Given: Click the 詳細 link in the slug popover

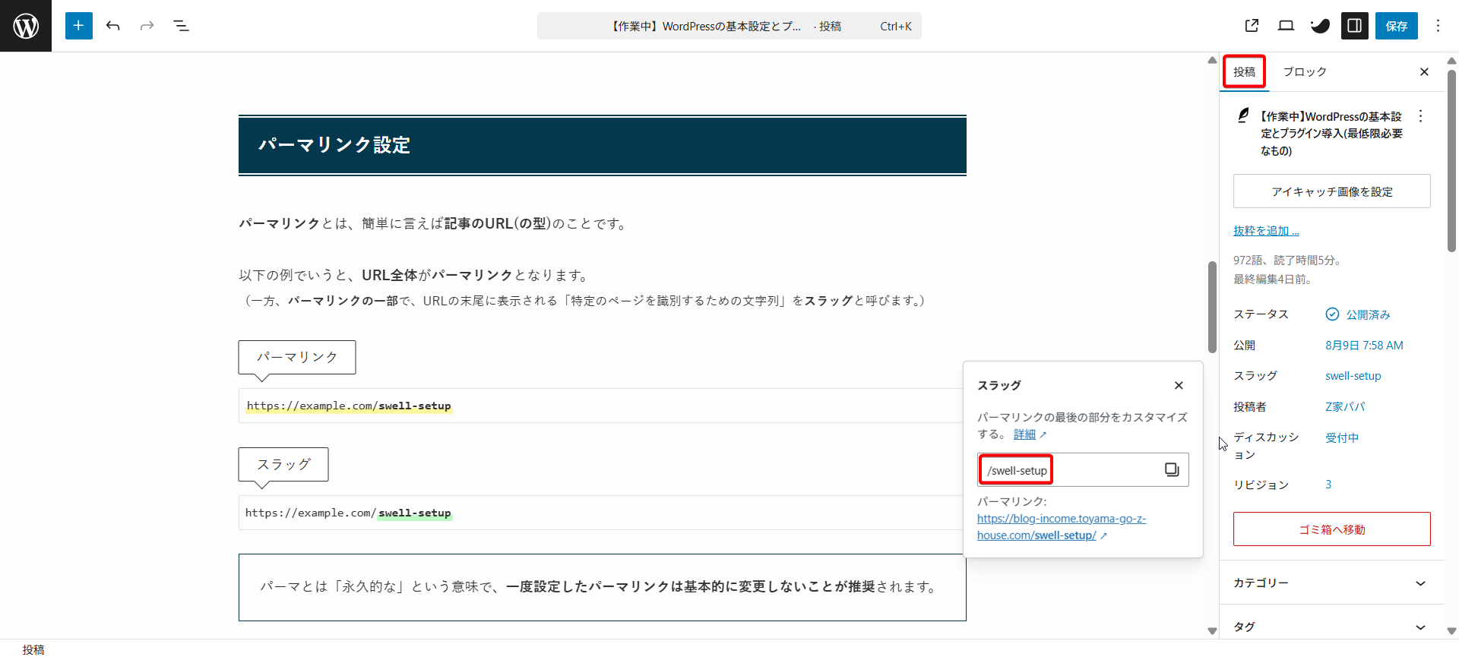Looking at the screenshot, I should (1024, 434).
